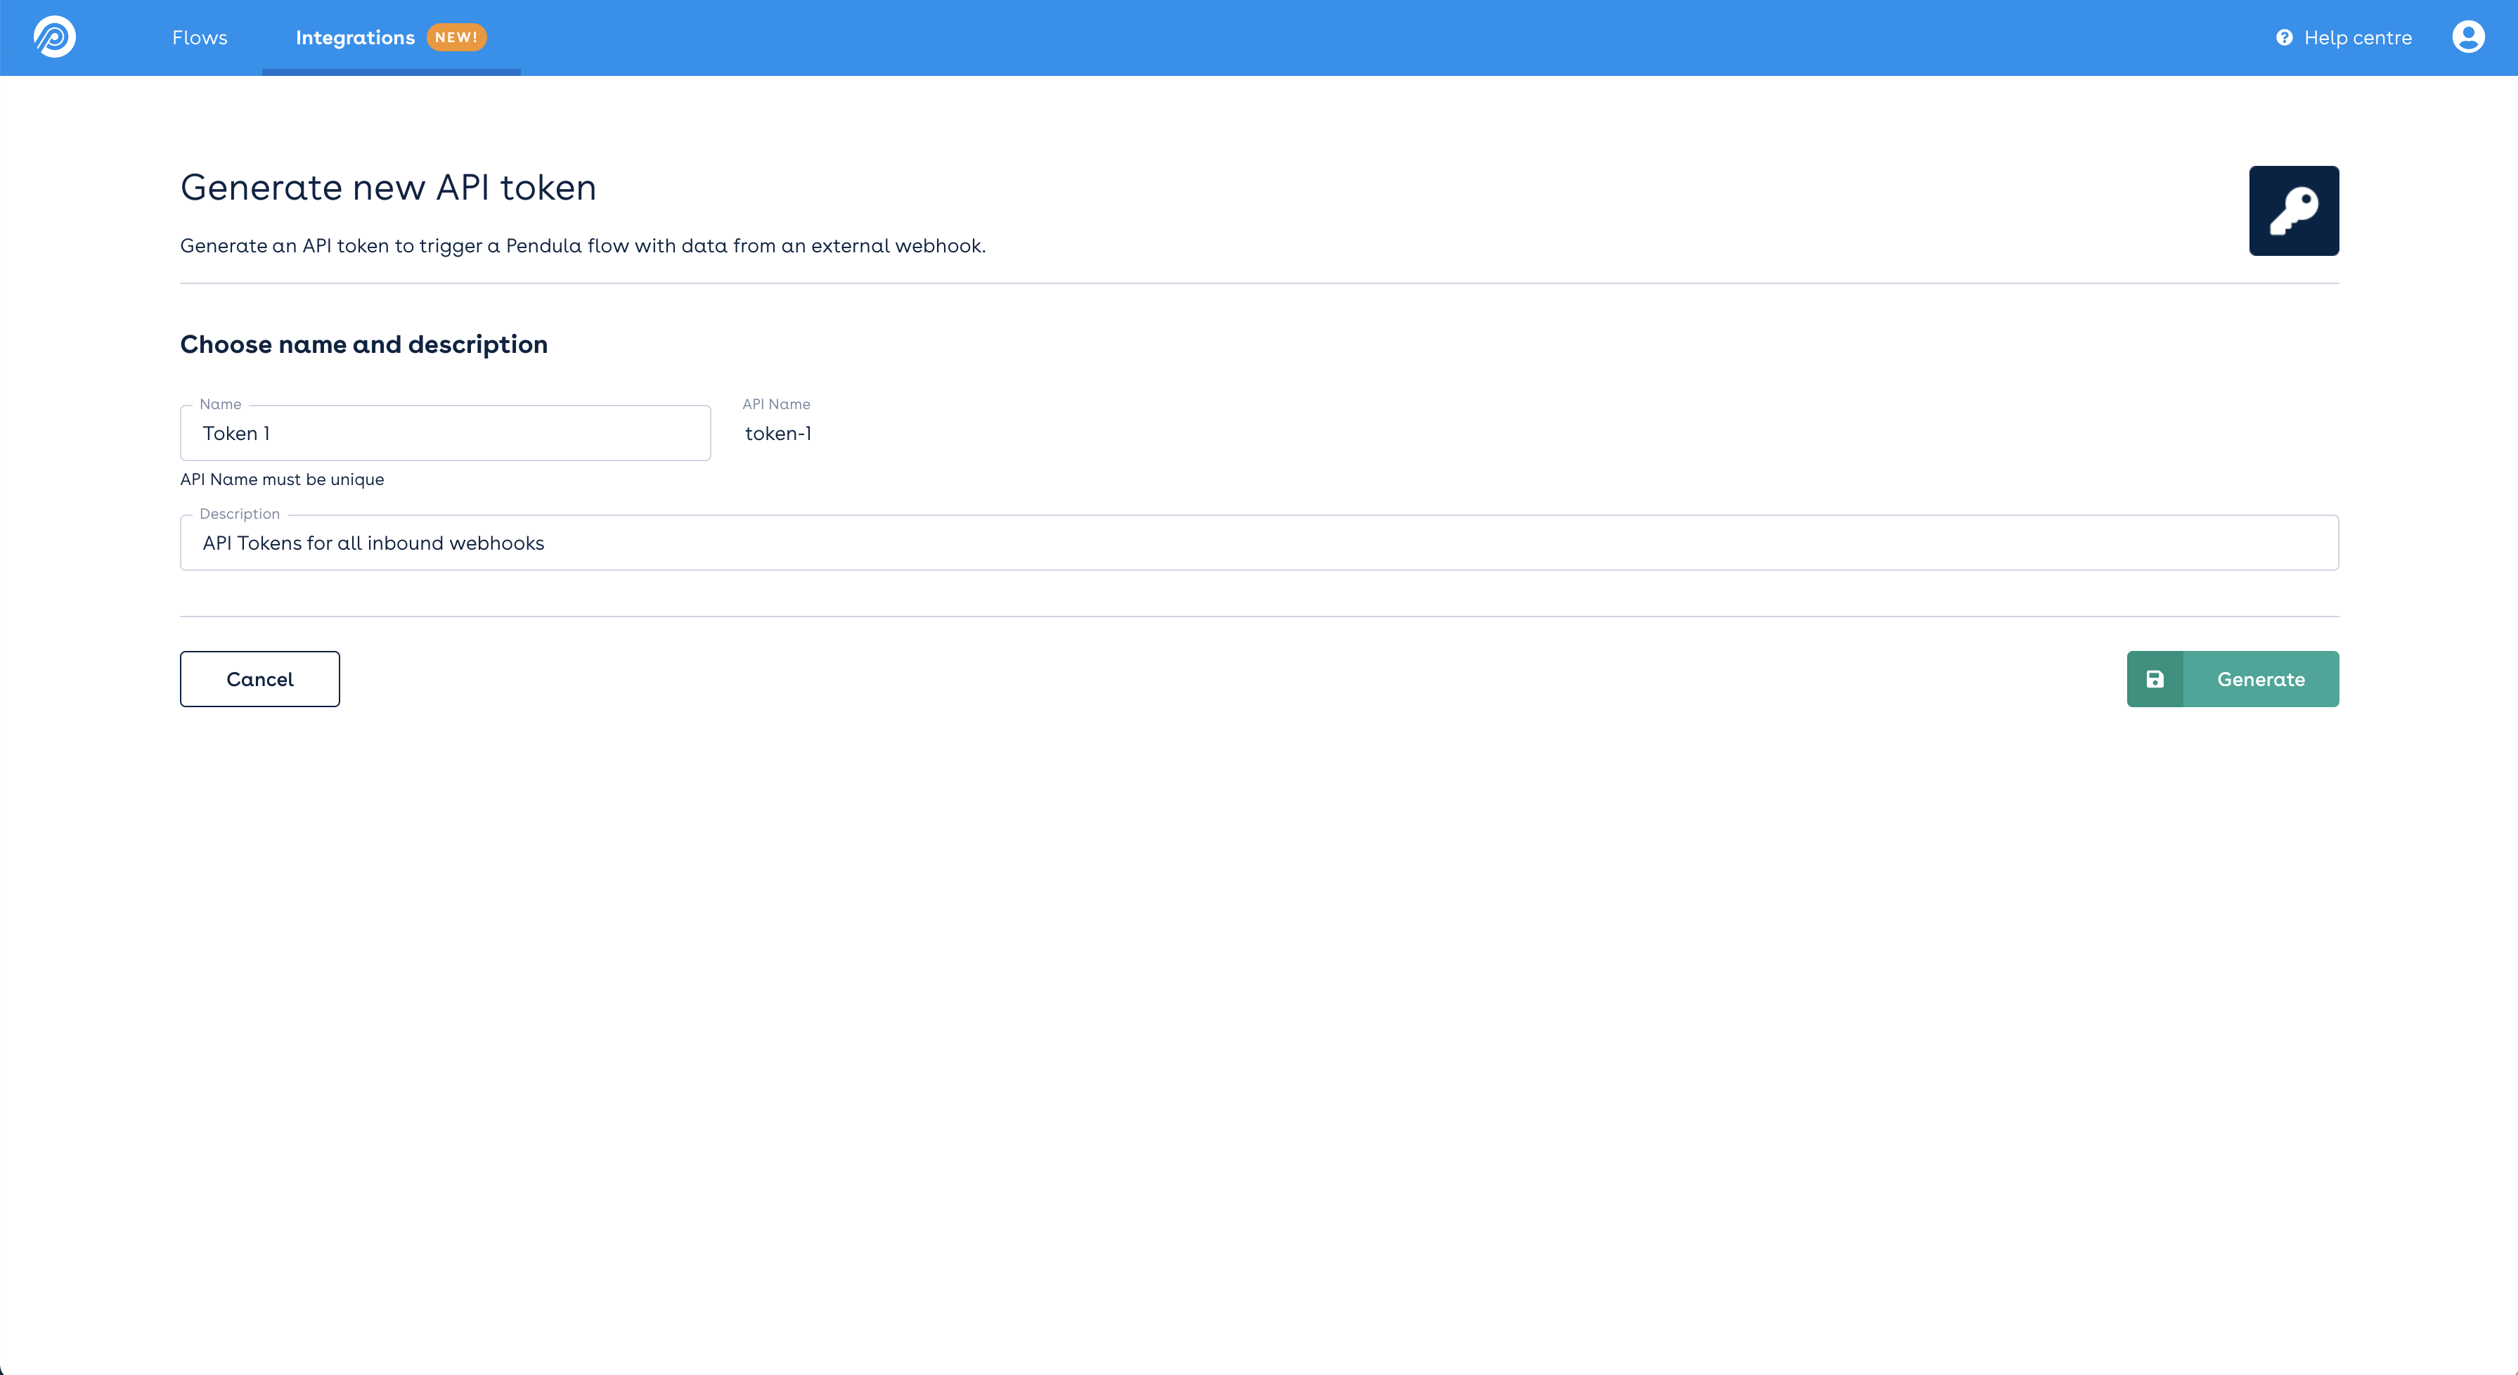Screen dimensions: 2518x1375
Task: Click the Generate new API token heading
Action: [x=388, y=188]
